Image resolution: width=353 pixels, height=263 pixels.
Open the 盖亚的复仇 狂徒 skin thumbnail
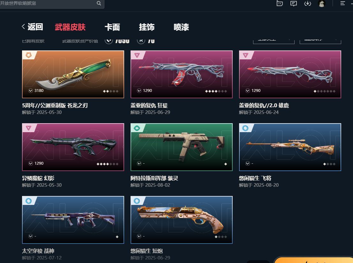tap(182, 74)
